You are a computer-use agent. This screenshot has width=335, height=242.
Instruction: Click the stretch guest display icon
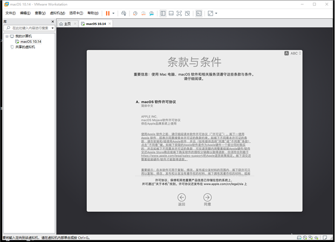tap(210, 13)
